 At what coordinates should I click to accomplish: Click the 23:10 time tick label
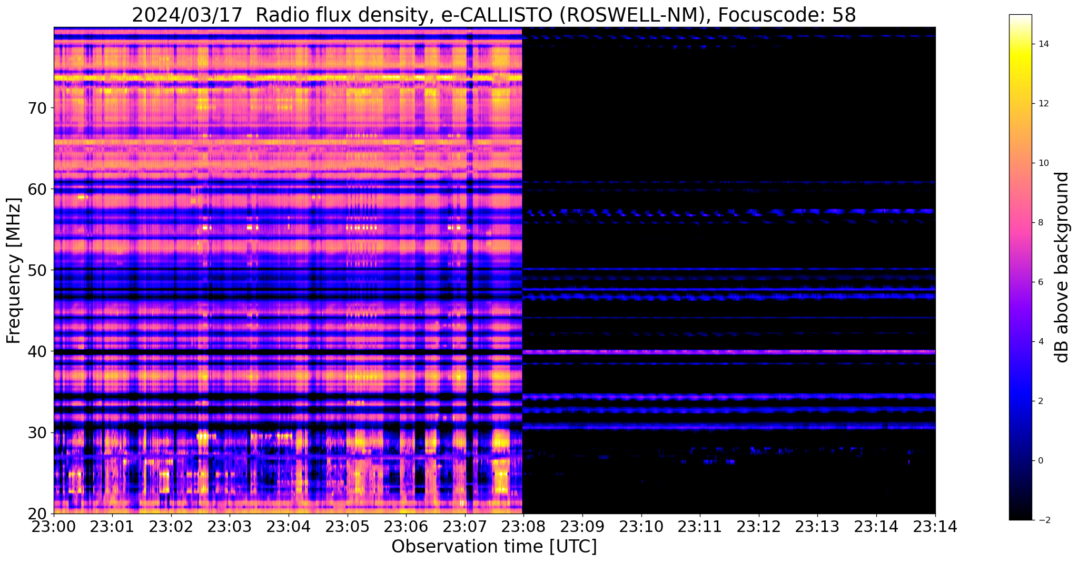point(641,527)
